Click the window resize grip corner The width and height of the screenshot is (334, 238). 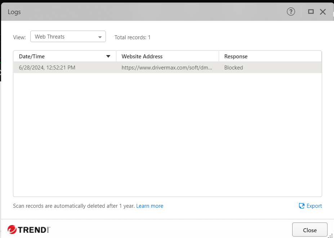(x=330, y=235)
